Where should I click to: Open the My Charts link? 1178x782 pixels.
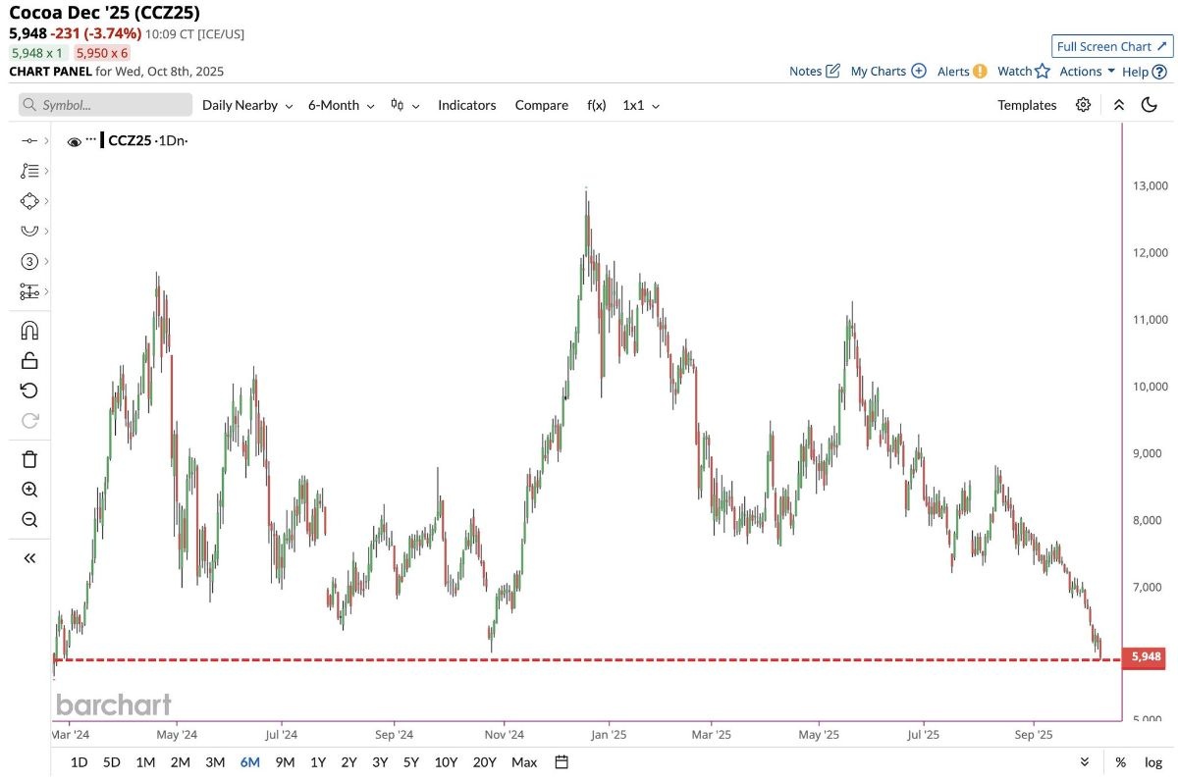[x=887, y=71]
